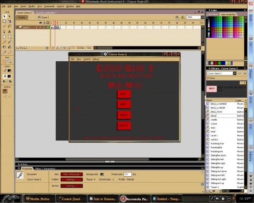254x203 pixels.
Task: Click the Add Motion Guide icon
Action: coord(21,48)
